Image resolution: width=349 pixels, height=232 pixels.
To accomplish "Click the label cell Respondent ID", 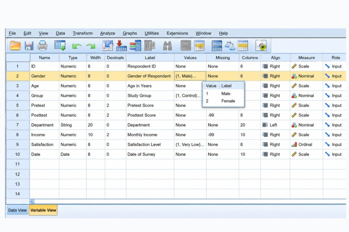I will [150, 66].
